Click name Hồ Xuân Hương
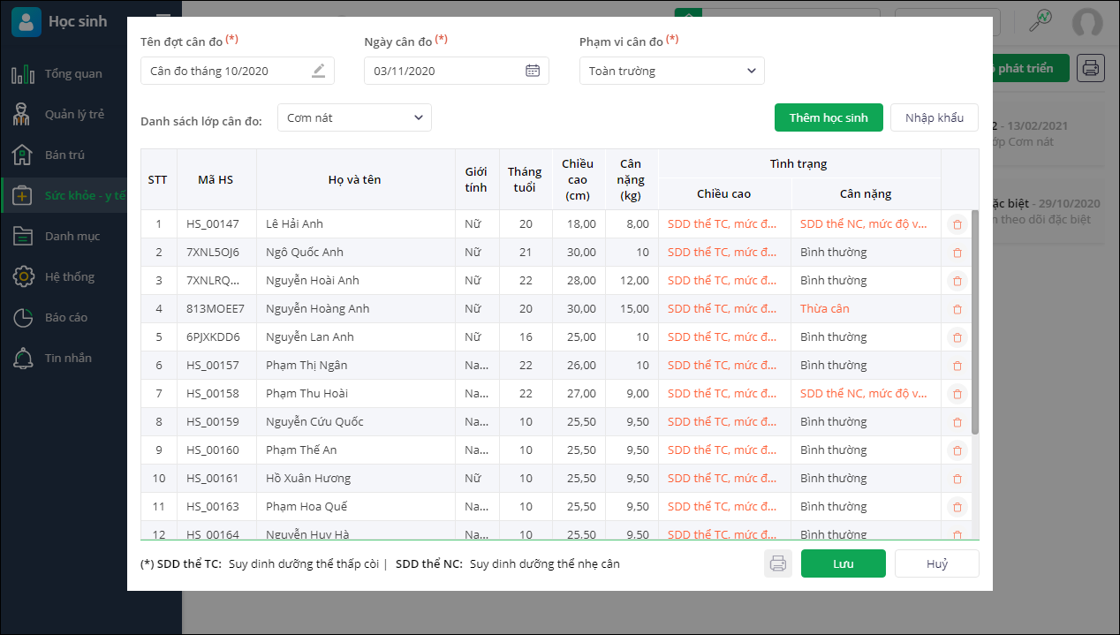Viewport: 1120px width, 635px height. coord(308,479)
